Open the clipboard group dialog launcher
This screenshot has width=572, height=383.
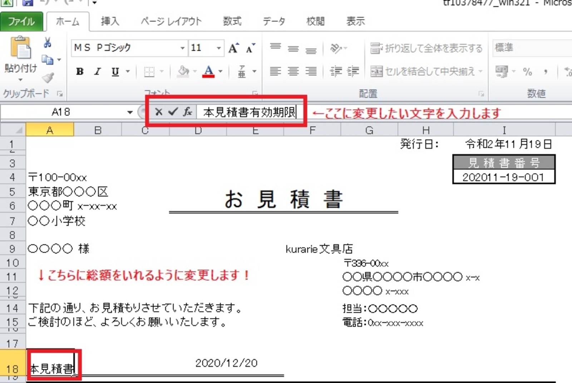(60, 94)
